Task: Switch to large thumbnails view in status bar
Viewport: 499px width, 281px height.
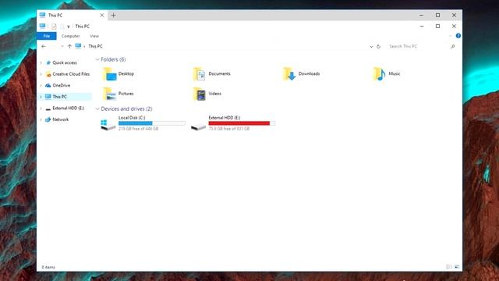Action: [457, 267]
